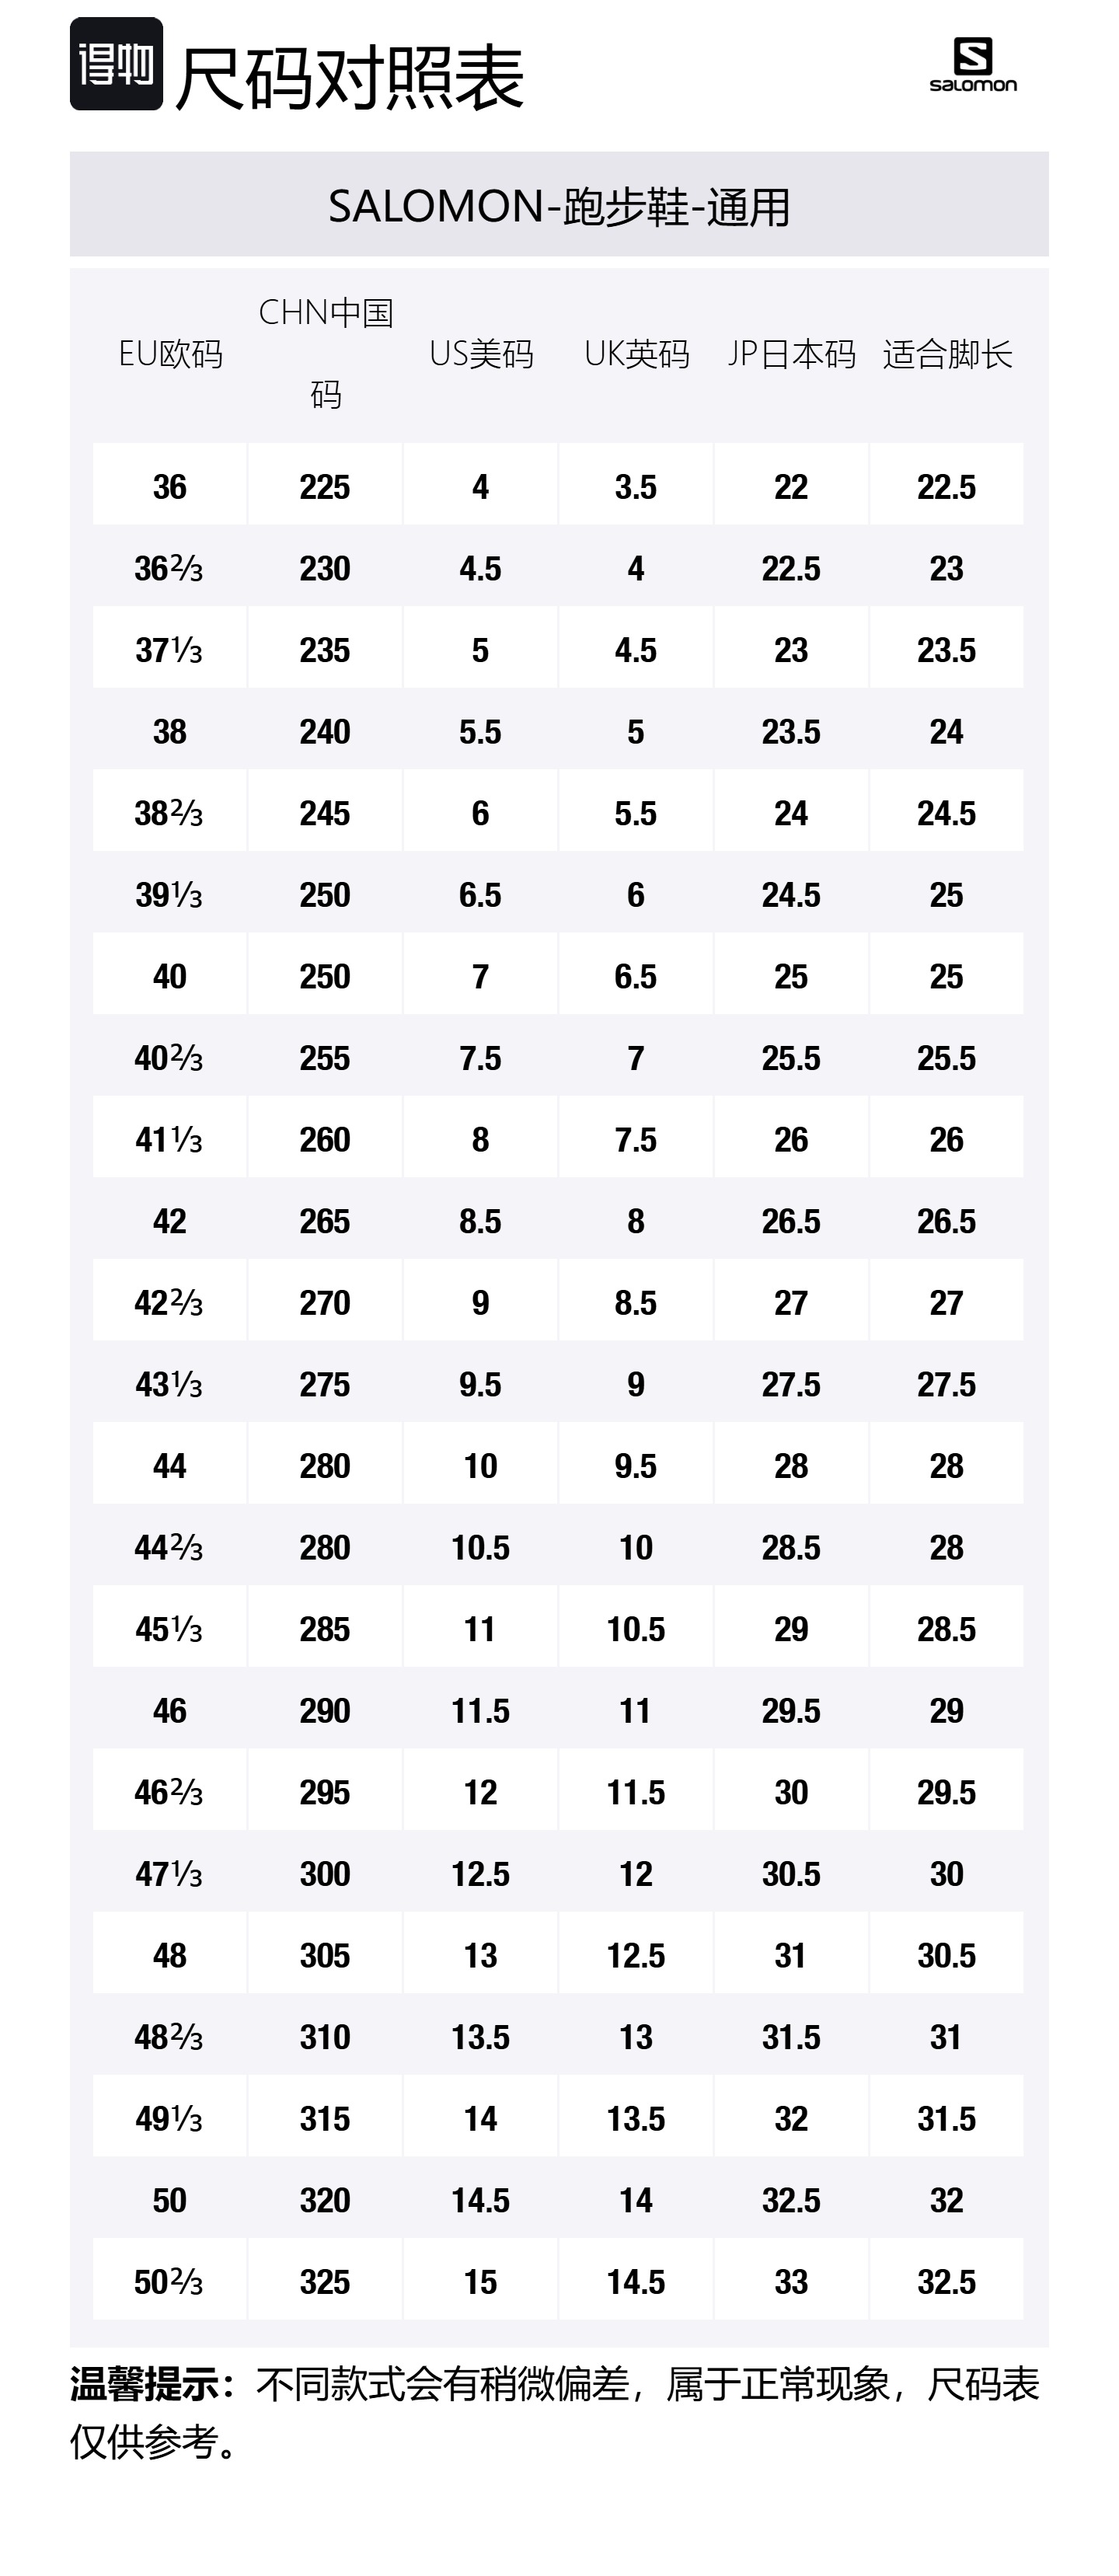Click the EU欧码 column header
Screen dimensions: 1119x2576
(x=170, y=354)
